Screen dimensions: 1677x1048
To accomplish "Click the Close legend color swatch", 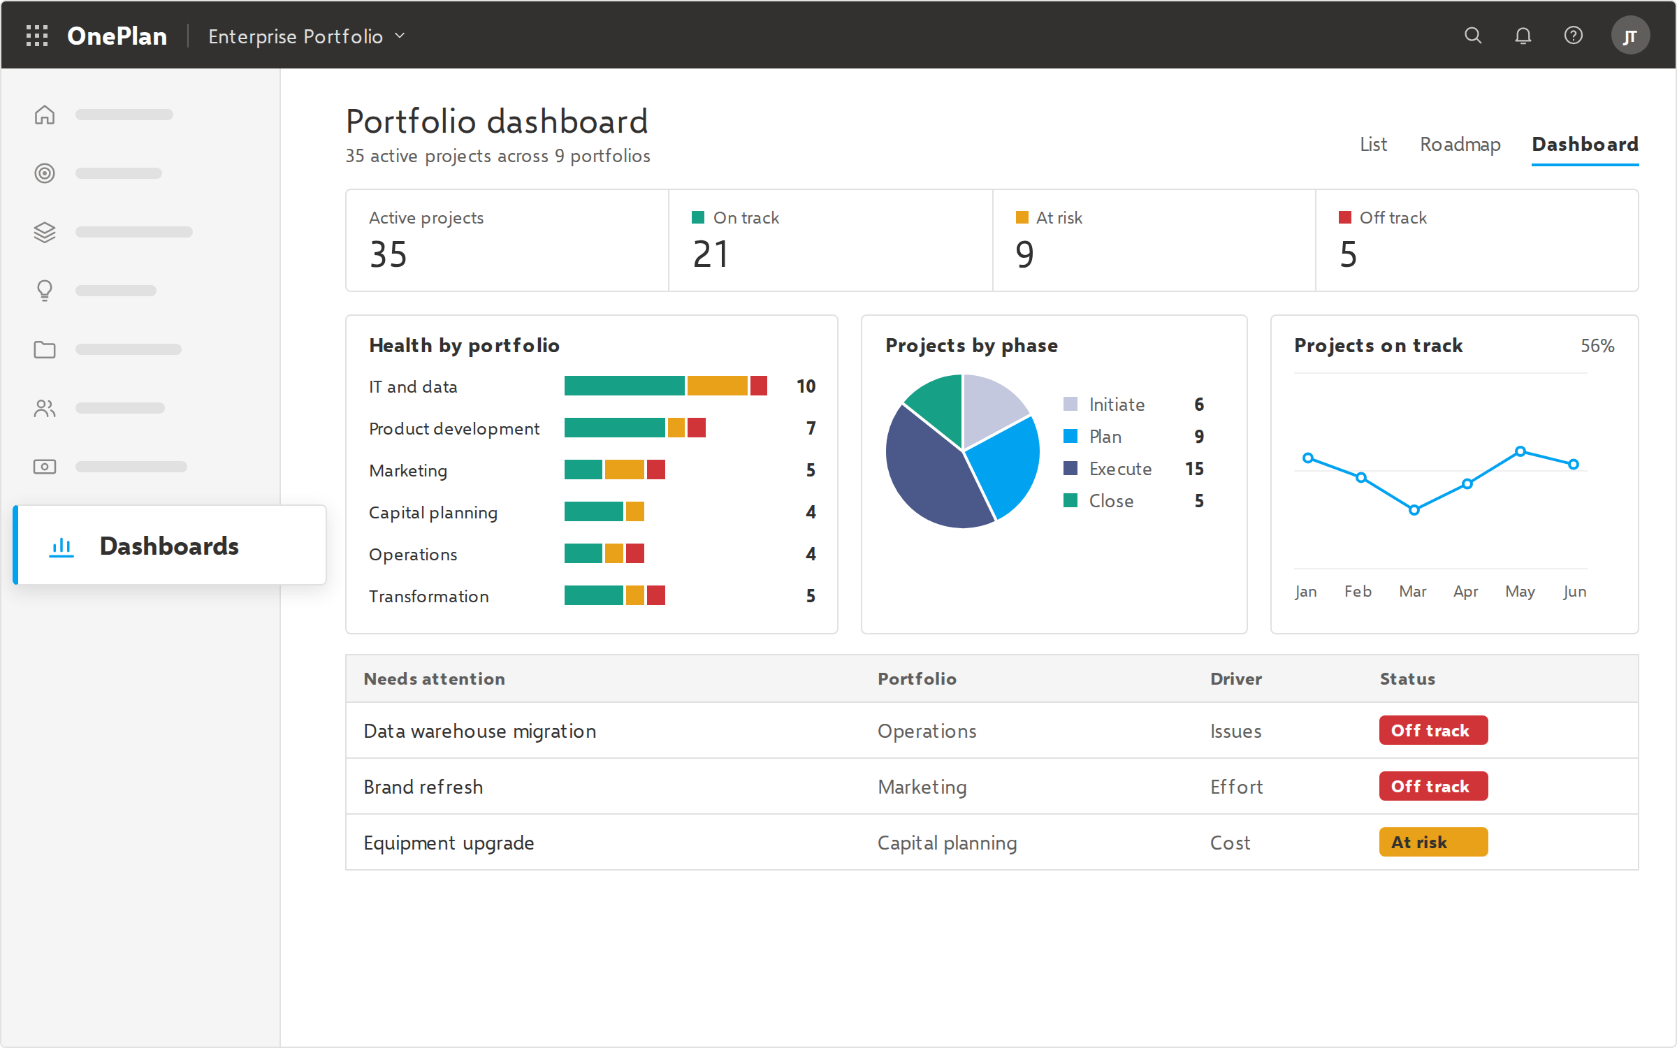I will [x=1070, y=500].
